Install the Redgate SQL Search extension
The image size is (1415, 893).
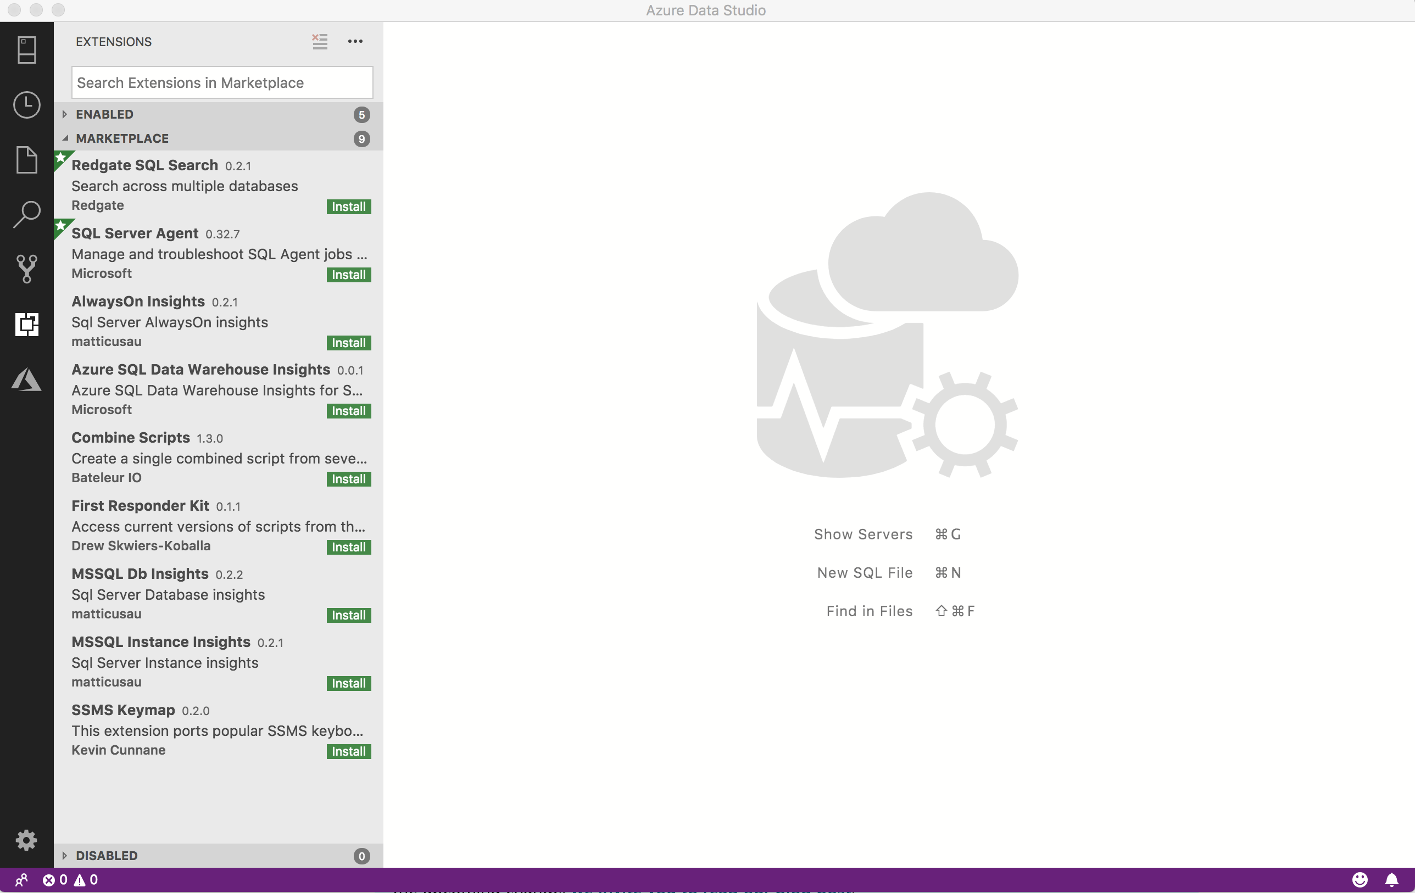click(348, 206)
